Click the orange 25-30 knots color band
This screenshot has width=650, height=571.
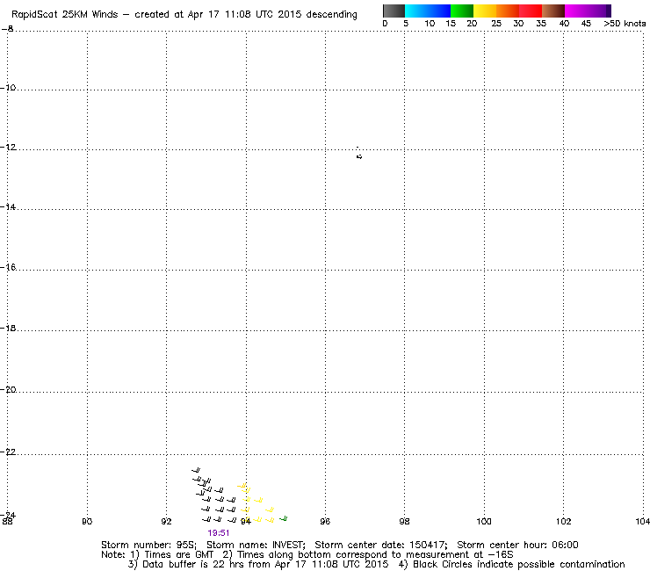click(508, 11)
